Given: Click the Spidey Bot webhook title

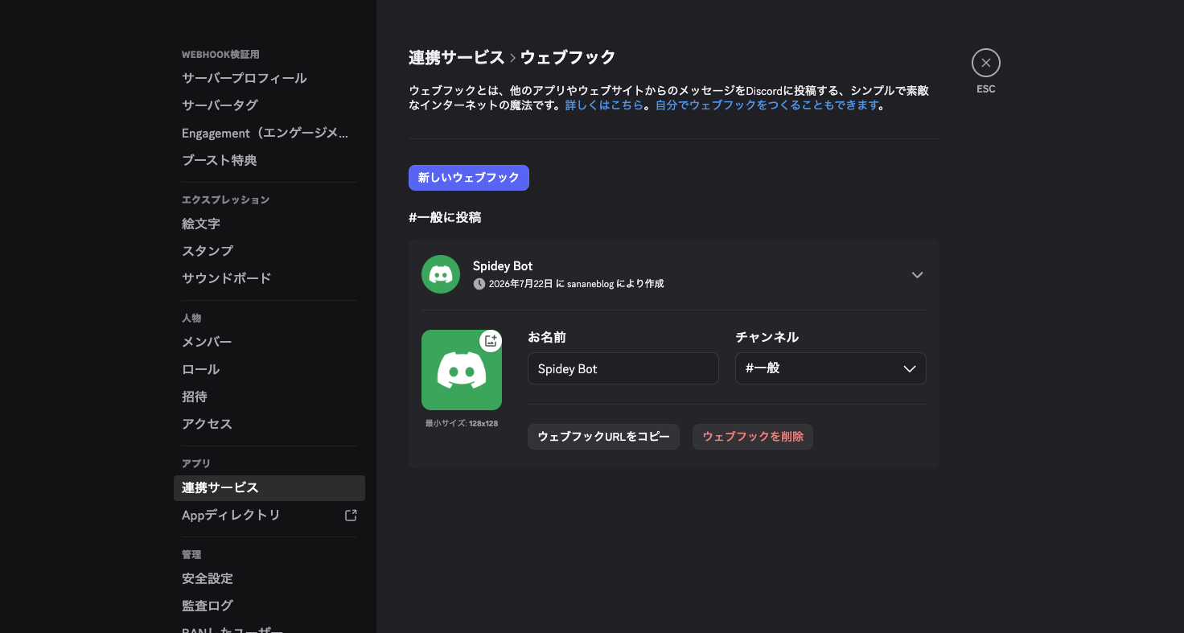Looking at the screenshot, I should [x=503, y=266].
